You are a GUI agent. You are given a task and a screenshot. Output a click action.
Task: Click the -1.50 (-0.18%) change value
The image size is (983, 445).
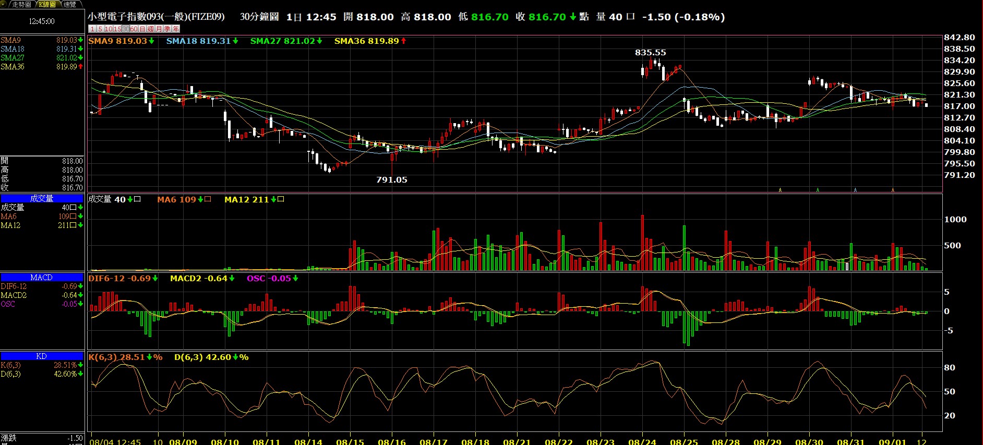[x=683, y=17]
